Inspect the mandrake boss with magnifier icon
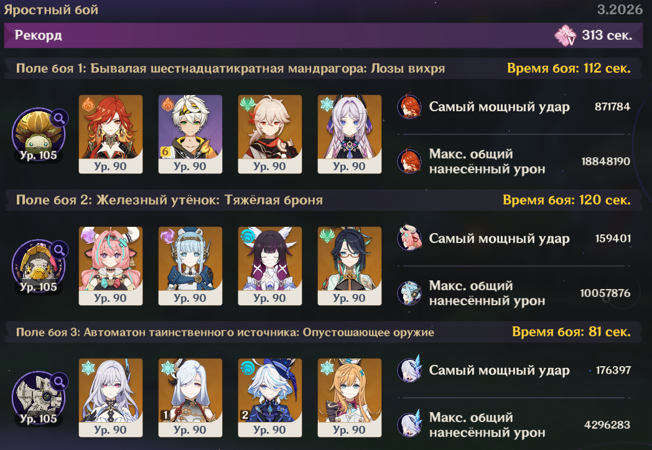 [59, 118]
